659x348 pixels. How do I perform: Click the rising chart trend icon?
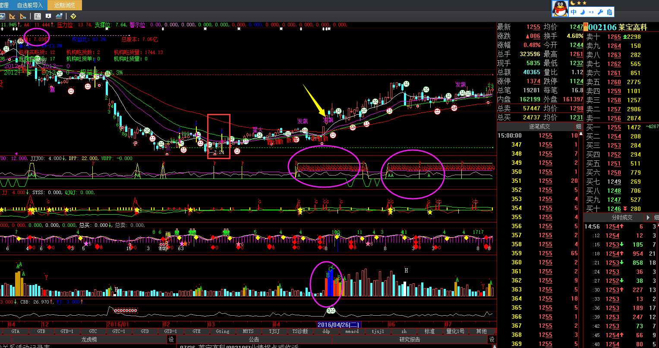click(x=59, y=16)
